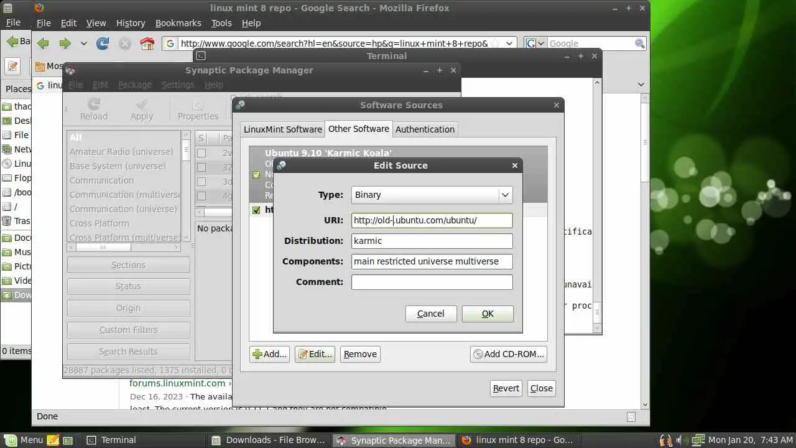Open the Settings menu in Synaptic

[178, 85]
